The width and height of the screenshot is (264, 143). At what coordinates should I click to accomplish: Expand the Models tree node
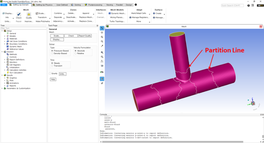click(5, 36)
